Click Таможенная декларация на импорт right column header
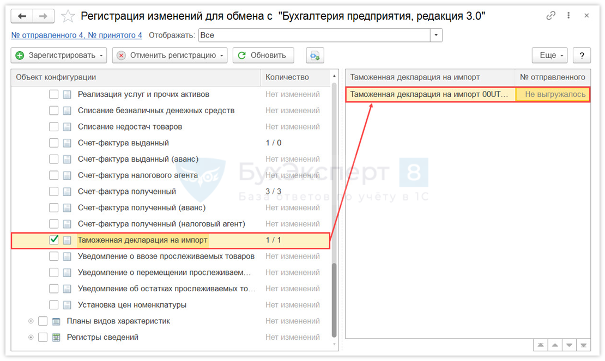This screenshot has width=605, height=361. tap(430, 77)
